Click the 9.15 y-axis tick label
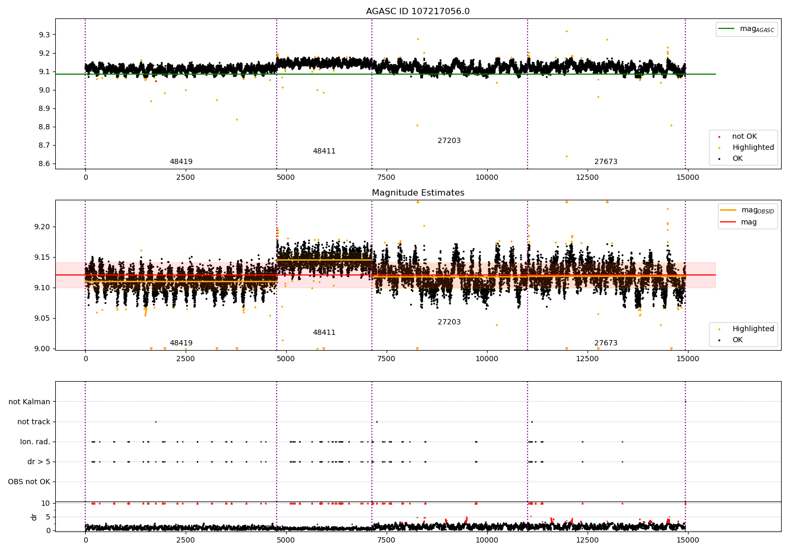 [43, 257]
